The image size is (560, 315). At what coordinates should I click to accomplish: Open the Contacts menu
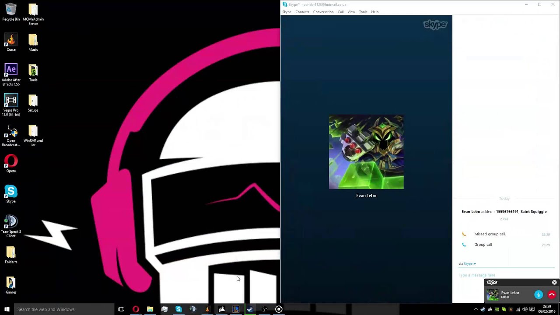pos(302,12)
